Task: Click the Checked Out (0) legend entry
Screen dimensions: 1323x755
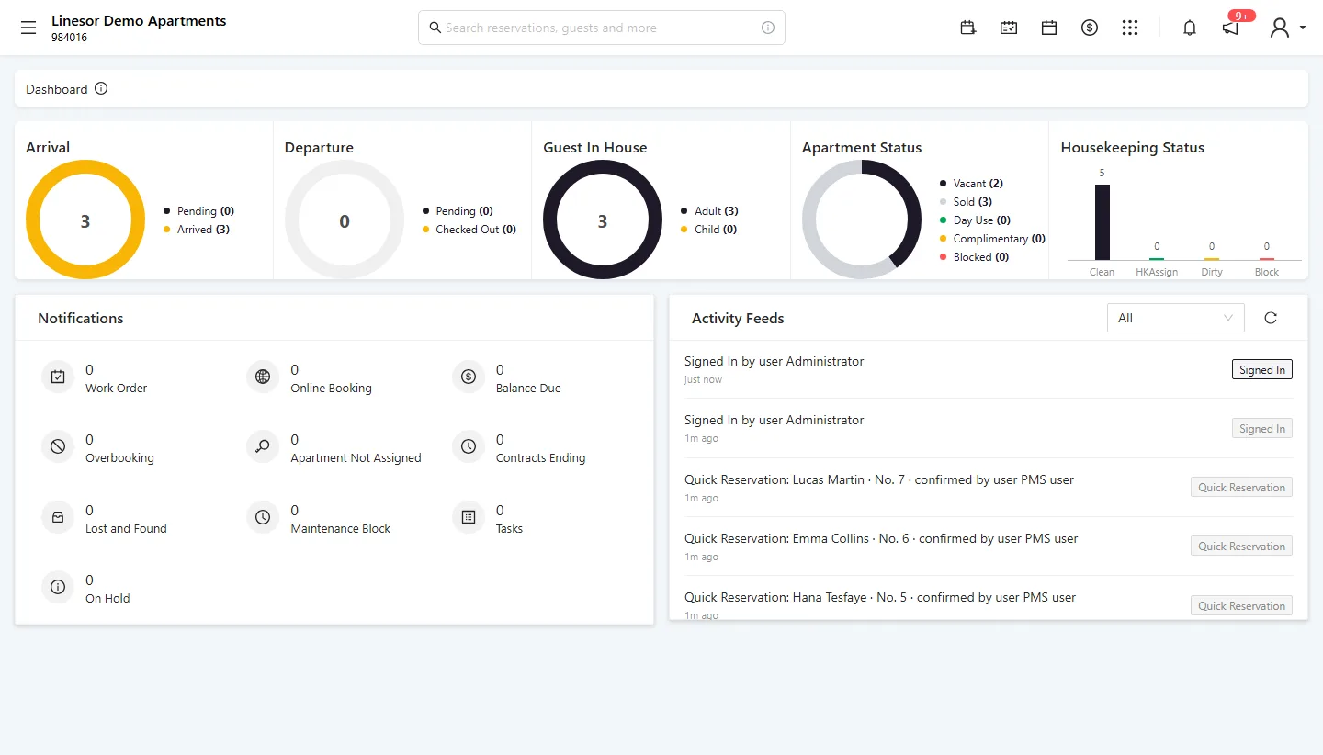Action: (469, 230)
